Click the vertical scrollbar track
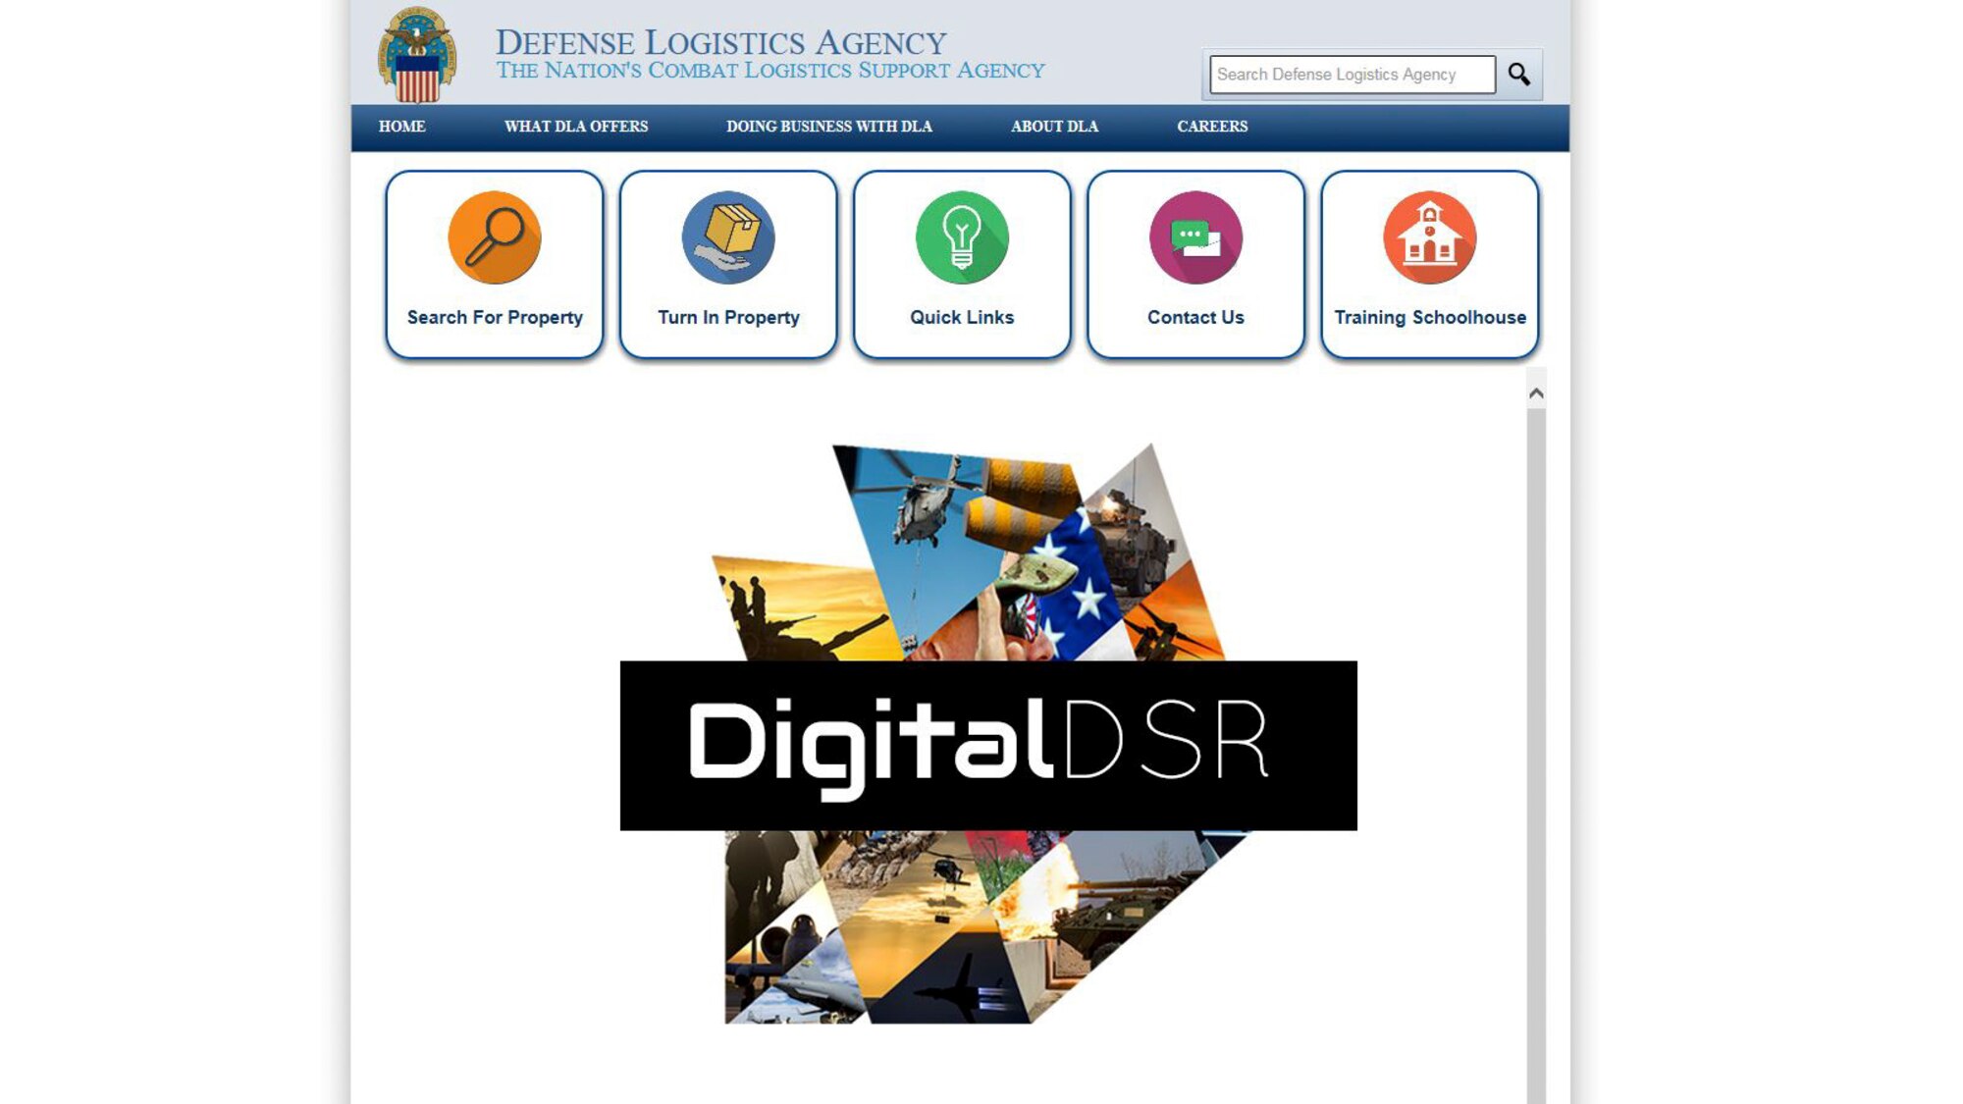 [x=1536, y=756]
